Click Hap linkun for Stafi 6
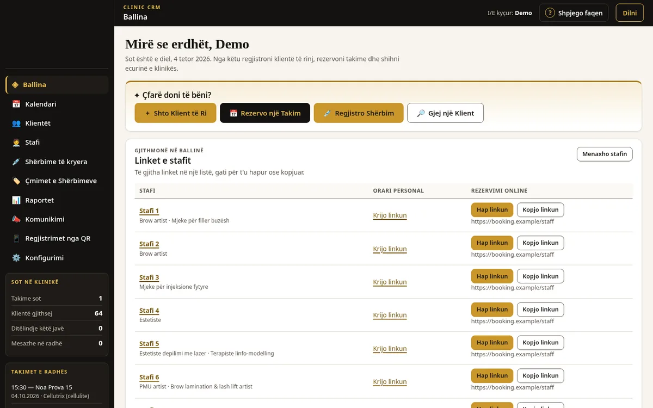653x408 pixels. pos(492,376)
